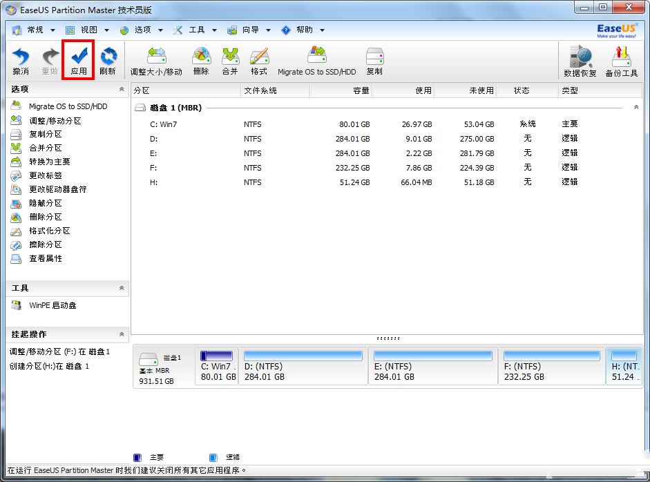Viewport: 650px width, 482px height.
Task: Sort by 未使用 column header
Action: tap(466, 90)
